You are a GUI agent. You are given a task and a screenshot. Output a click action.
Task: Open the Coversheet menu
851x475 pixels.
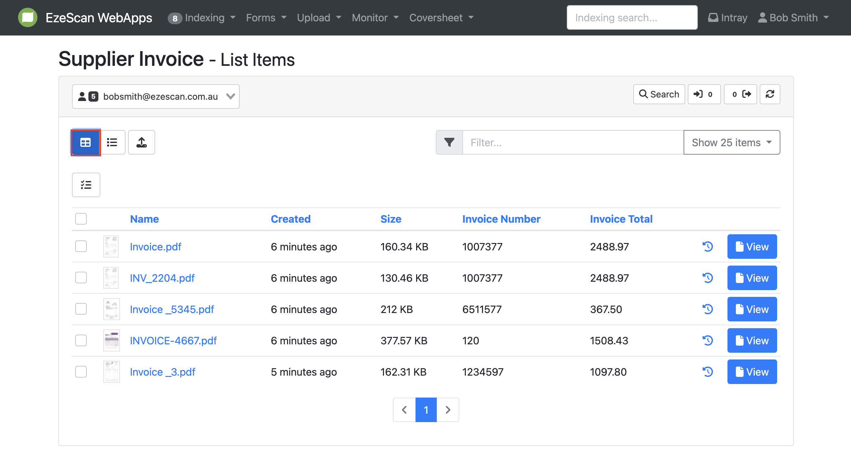click(441, 17)
